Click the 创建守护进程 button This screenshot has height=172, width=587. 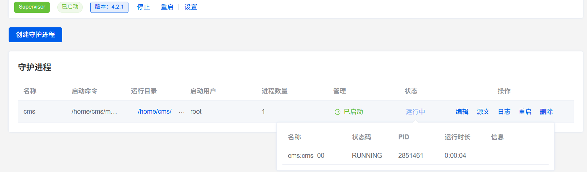[35, 35]
